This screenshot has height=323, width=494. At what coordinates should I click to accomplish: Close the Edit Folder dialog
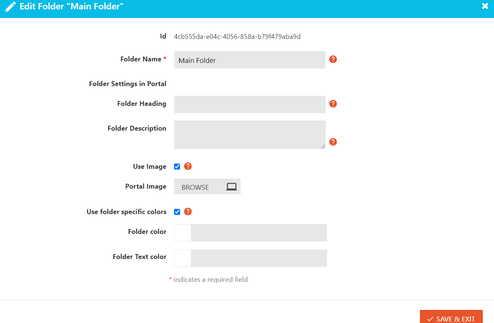485,6
